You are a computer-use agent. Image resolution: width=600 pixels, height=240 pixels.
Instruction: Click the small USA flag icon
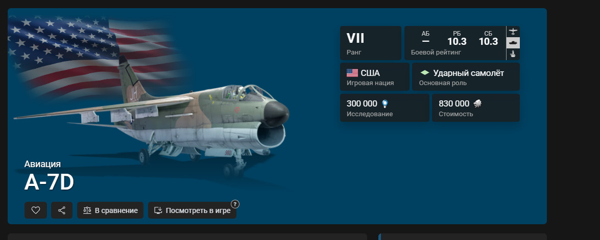coord(352,73)
